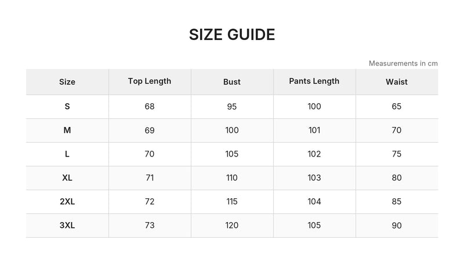Click the S size row label
Image resolution: width=464 pixels, height=265 pixels.
coord(67,107)
